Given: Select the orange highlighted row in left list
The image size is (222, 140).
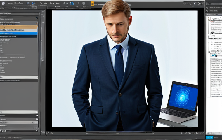Looking at the screenshot, I should 19,27.
